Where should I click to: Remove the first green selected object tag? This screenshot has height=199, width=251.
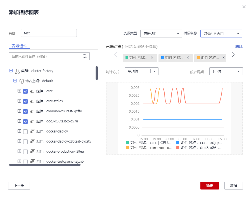[x=152, y=58]
